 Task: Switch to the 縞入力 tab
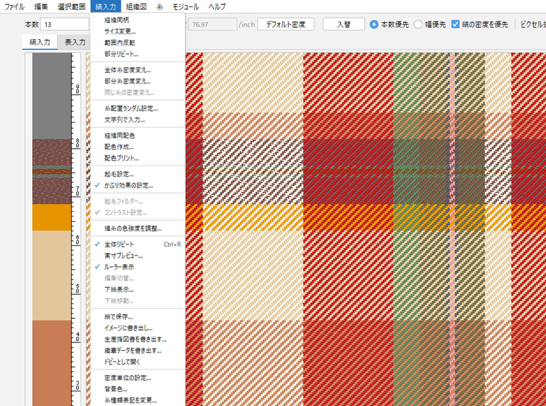(40, 42)
